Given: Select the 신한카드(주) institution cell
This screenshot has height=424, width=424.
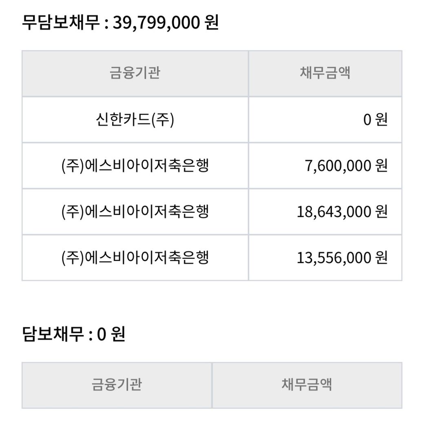Looking at the screenshot, I should (x=135, y=120).
